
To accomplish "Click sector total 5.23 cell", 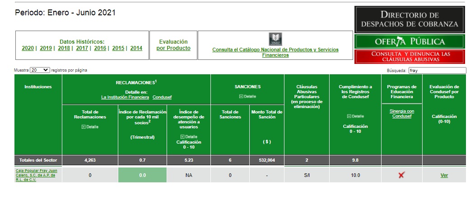I will 189,160.
